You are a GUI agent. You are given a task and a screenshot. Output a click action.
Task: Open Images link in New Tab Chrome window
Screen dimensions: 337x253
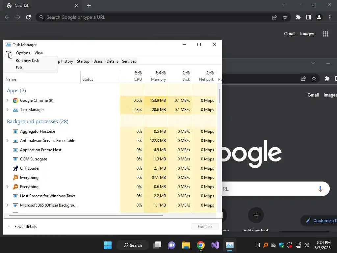[x=307, y=34]
